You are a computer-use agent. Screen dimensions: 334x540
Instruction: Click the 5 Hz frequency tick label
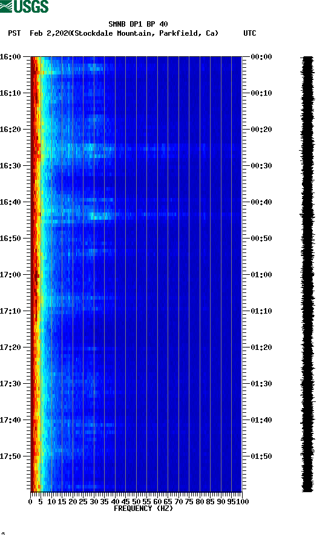41,502
